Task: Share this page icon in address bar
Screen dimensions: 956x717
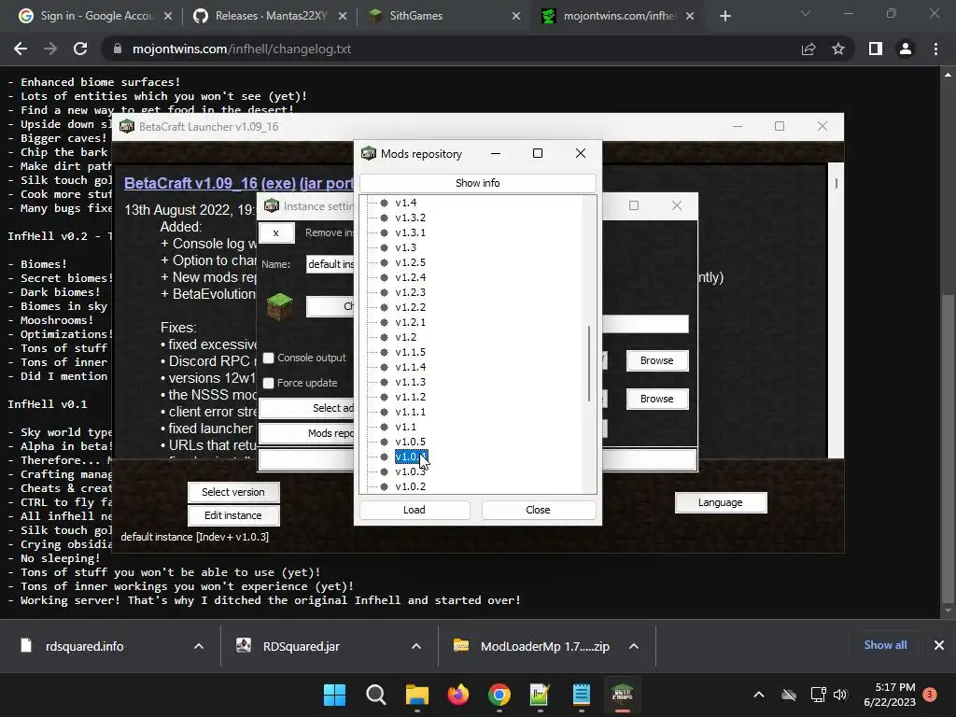Action: (x=808, y=49)
